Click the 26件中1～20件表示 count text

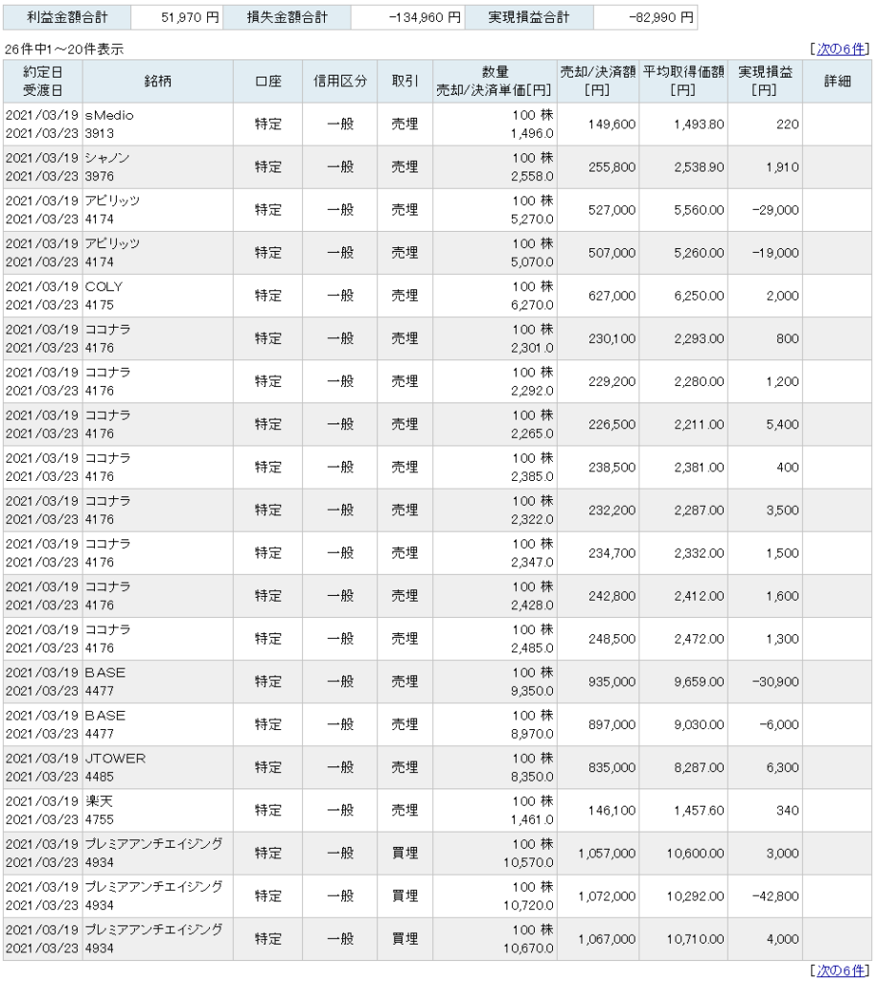pyautogui.click(x=64, y=49)
